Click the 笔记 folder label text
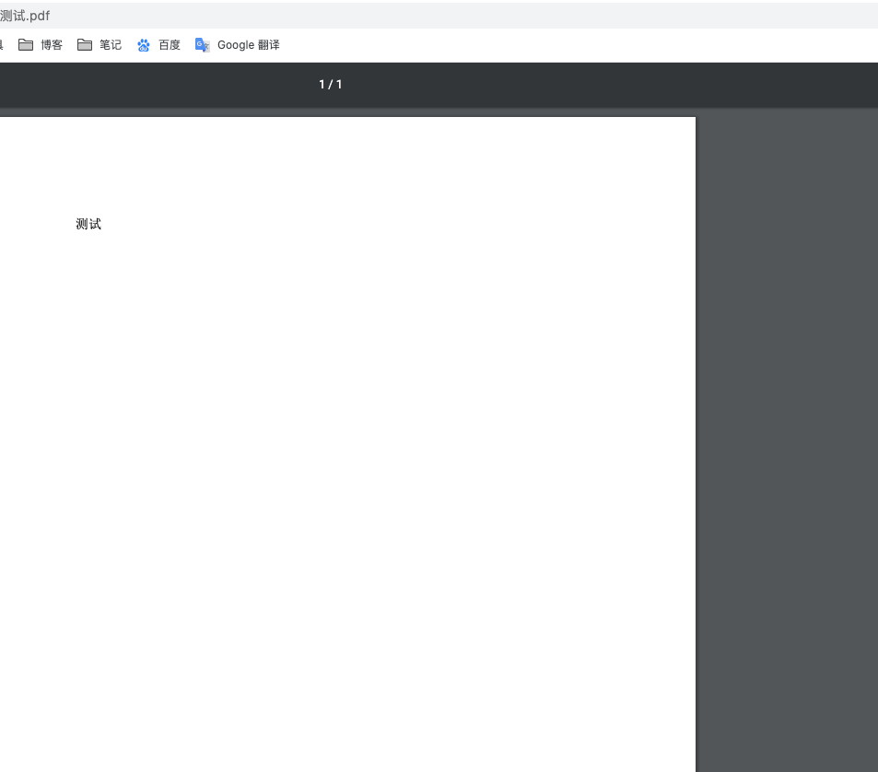 (111, 44)
